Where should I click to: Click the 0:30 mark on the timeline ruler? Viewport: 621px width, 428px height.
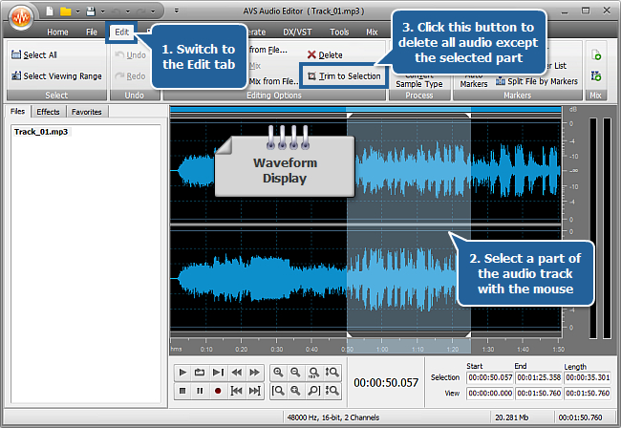(276, 349)
